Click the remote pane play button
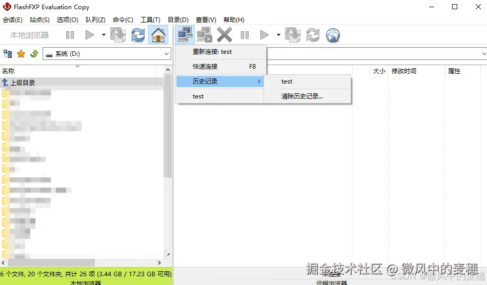Image resolution: width=487 pixels, height=285 pixels. point(265,35)
